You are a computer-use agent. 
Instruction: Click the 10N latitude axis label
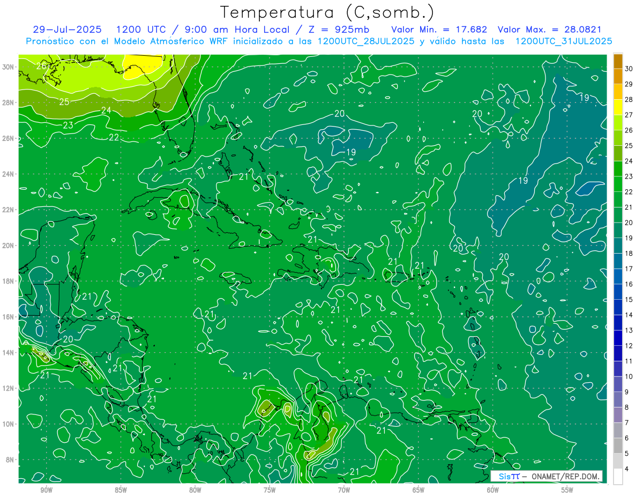pyautogui.click(x=9, y=424)
